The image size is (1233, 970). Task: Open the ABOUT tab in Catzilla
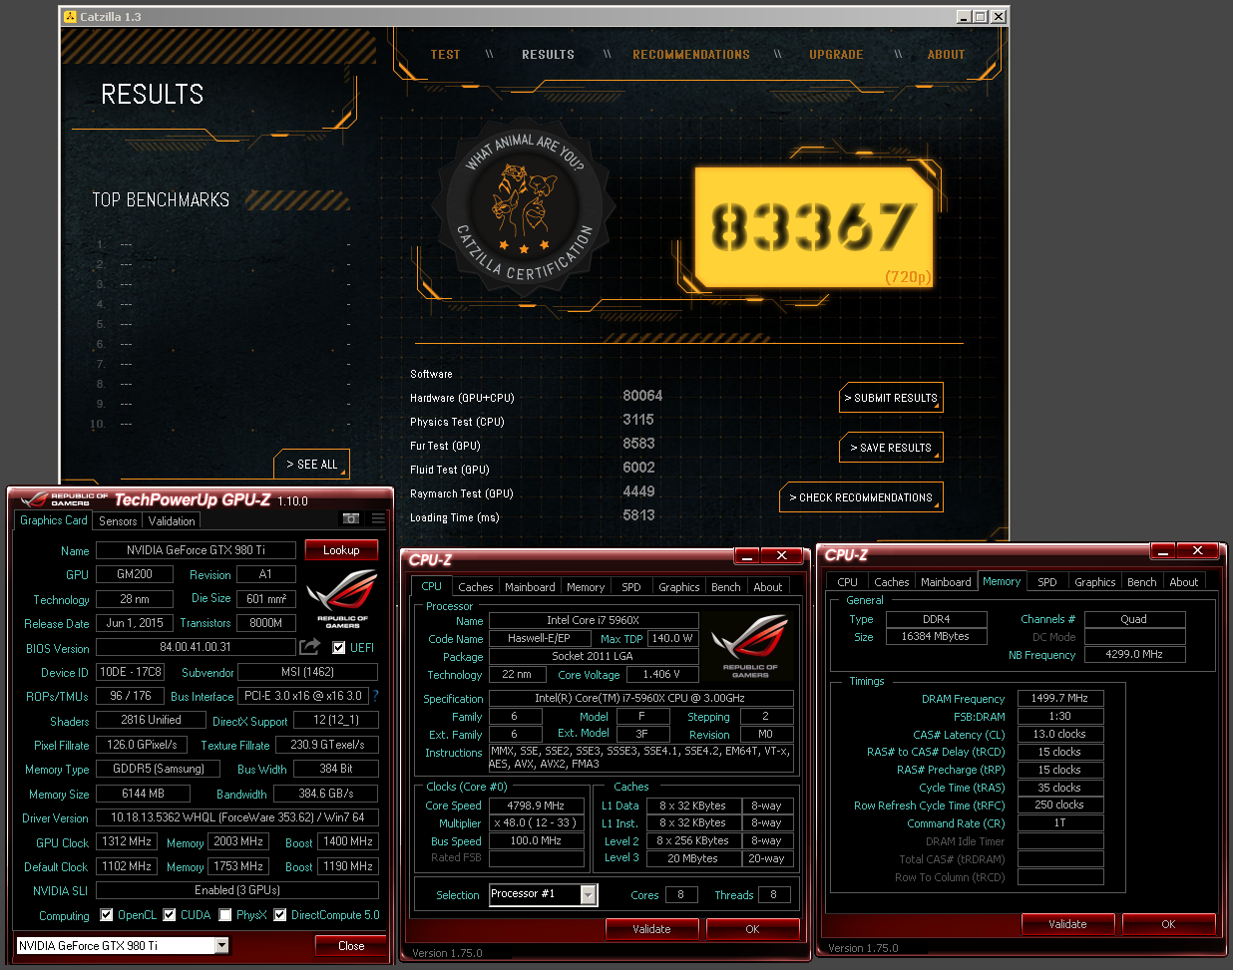click(946, 55)
